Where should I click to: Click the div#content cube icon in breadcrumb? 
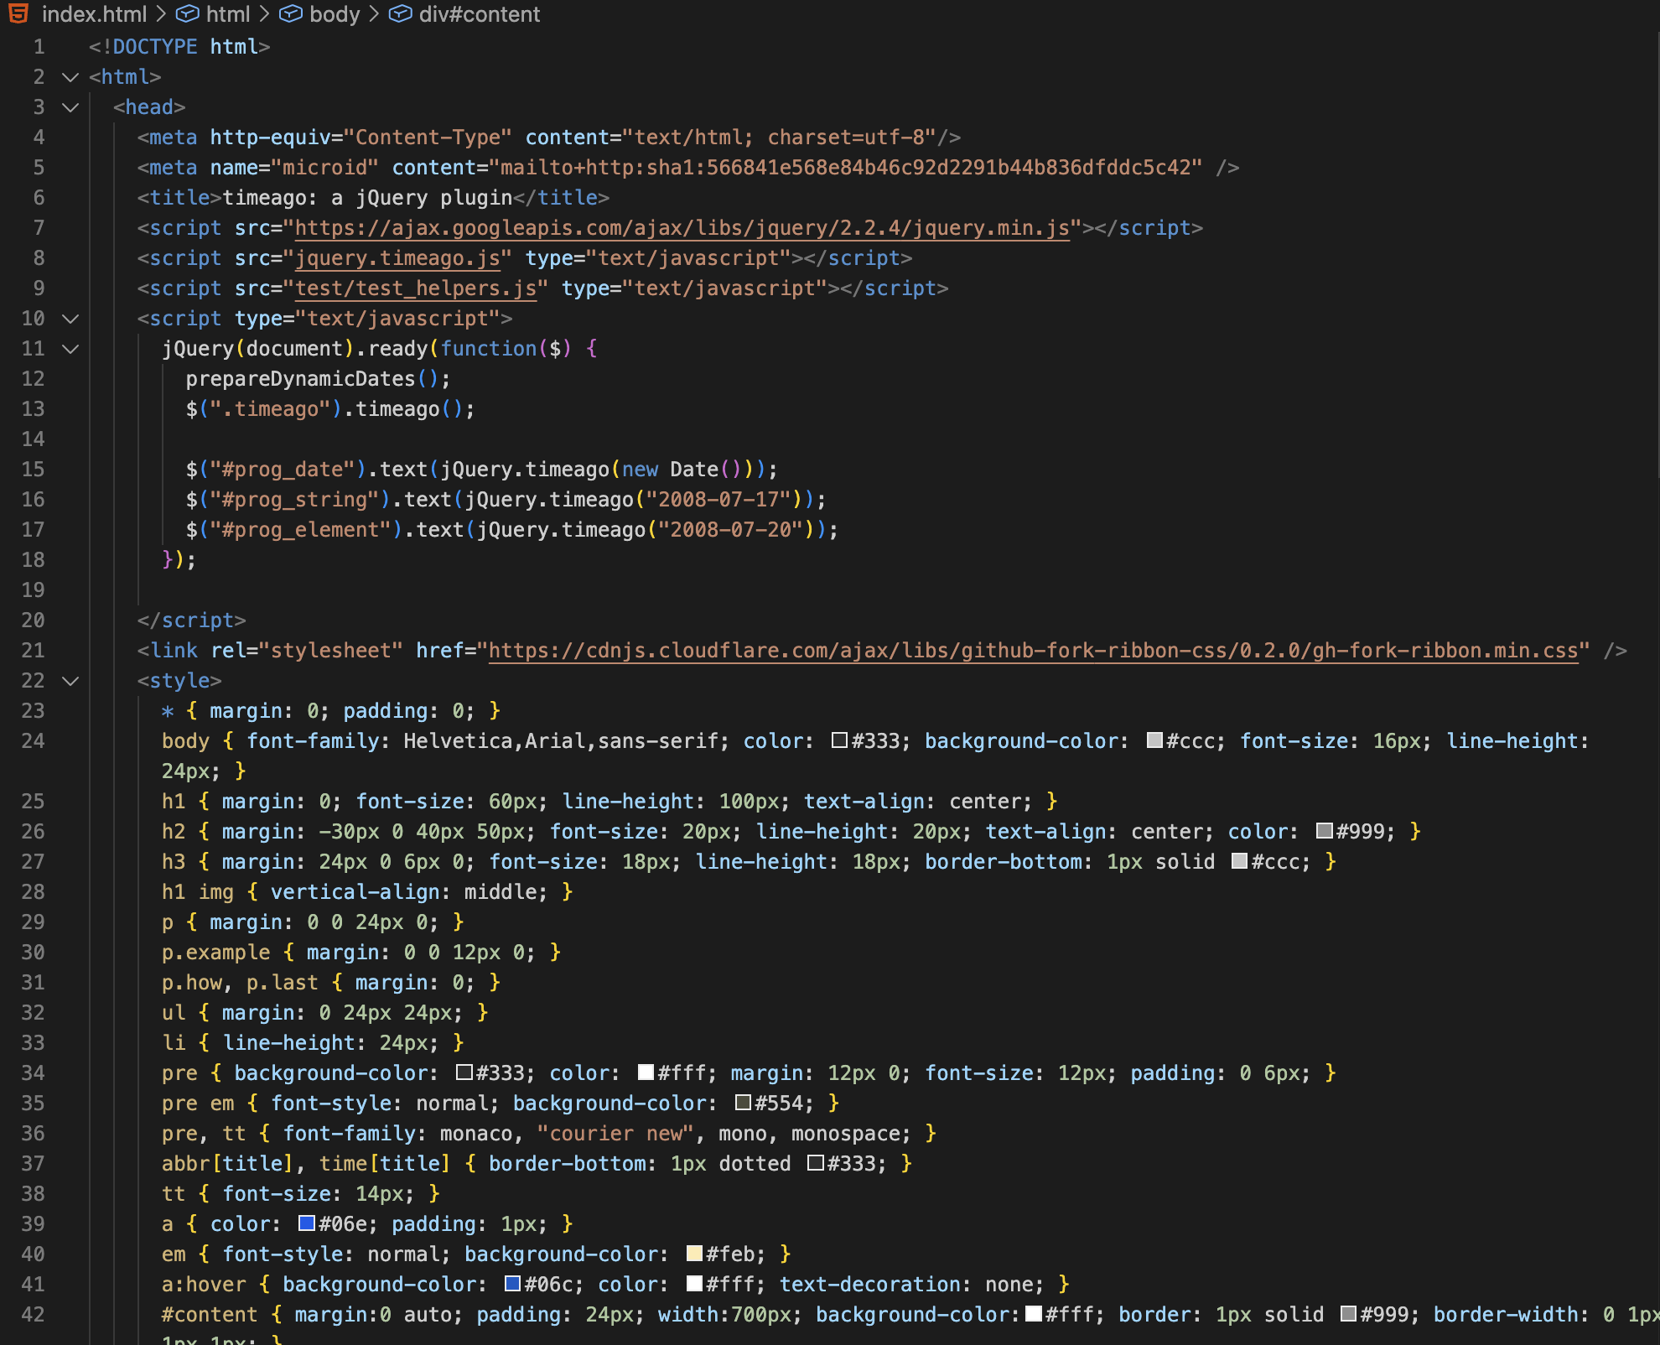coord(400,13)
